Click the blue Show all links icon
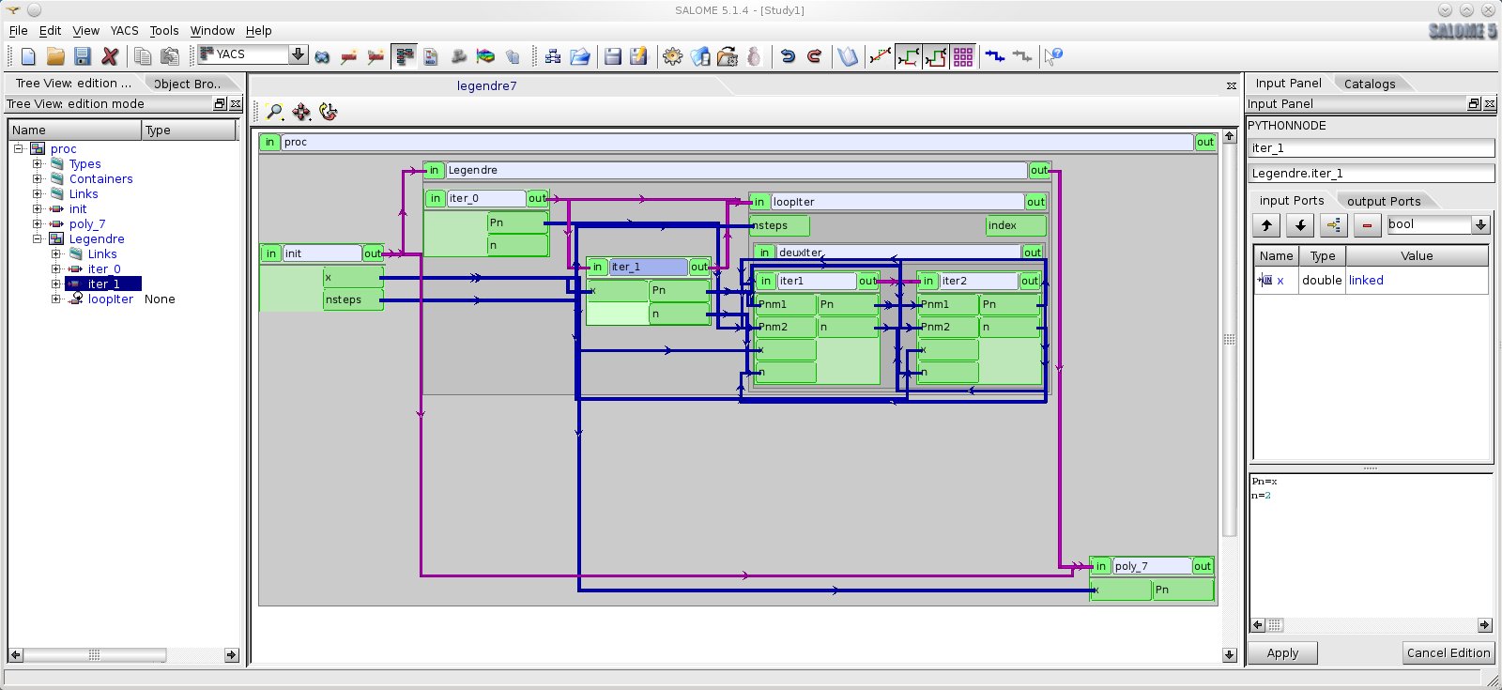This screenshot has height=690, width=1502. (x=995, y=56)
